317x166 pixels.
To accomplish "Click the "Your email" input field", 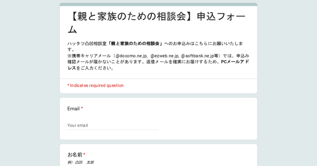I will click(x=113, y=125).
